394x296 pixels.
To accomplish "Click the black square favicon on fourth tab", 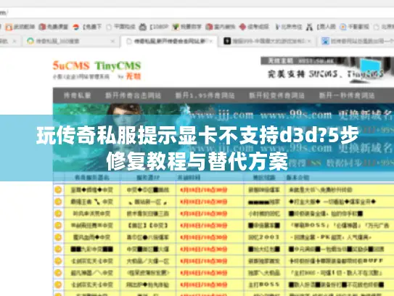I will pos(227,41).
